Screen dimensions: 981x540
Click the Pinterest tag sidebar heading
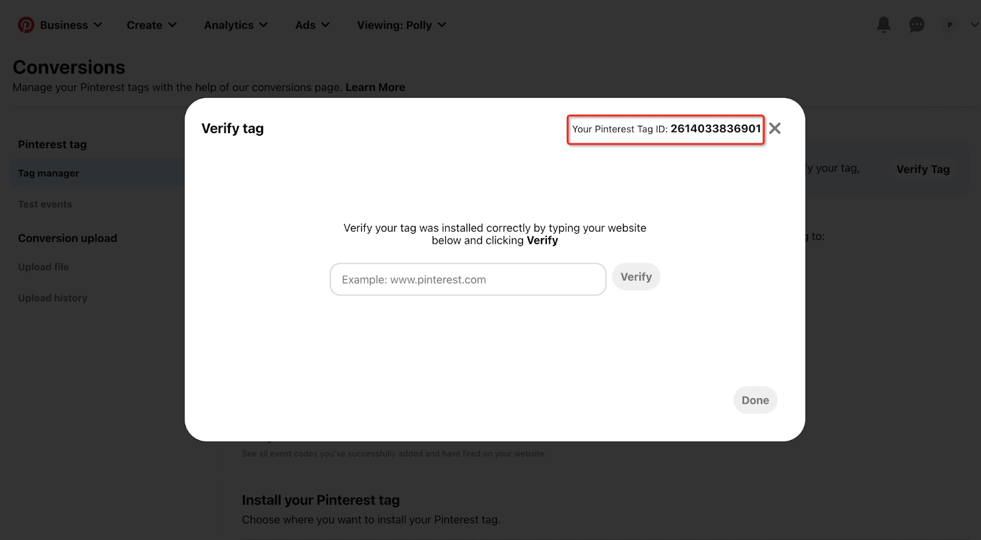[x=52, y=144]
